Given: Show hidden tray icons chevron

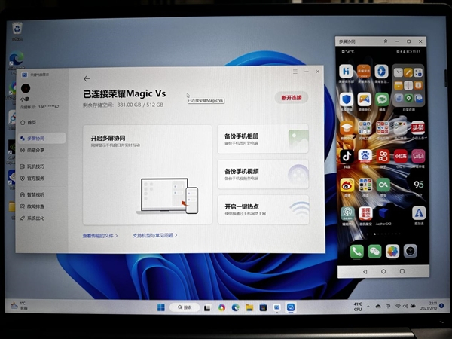Looking at the screenshot, I should coord(368,307).
